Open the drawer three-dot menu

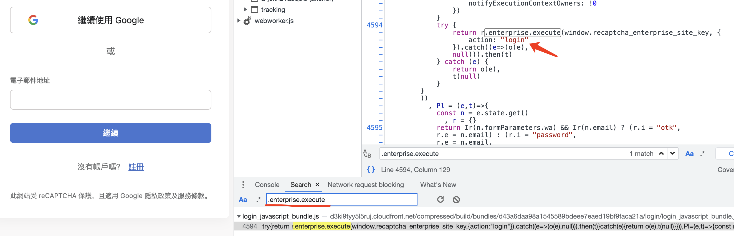[x=243, y=185]
